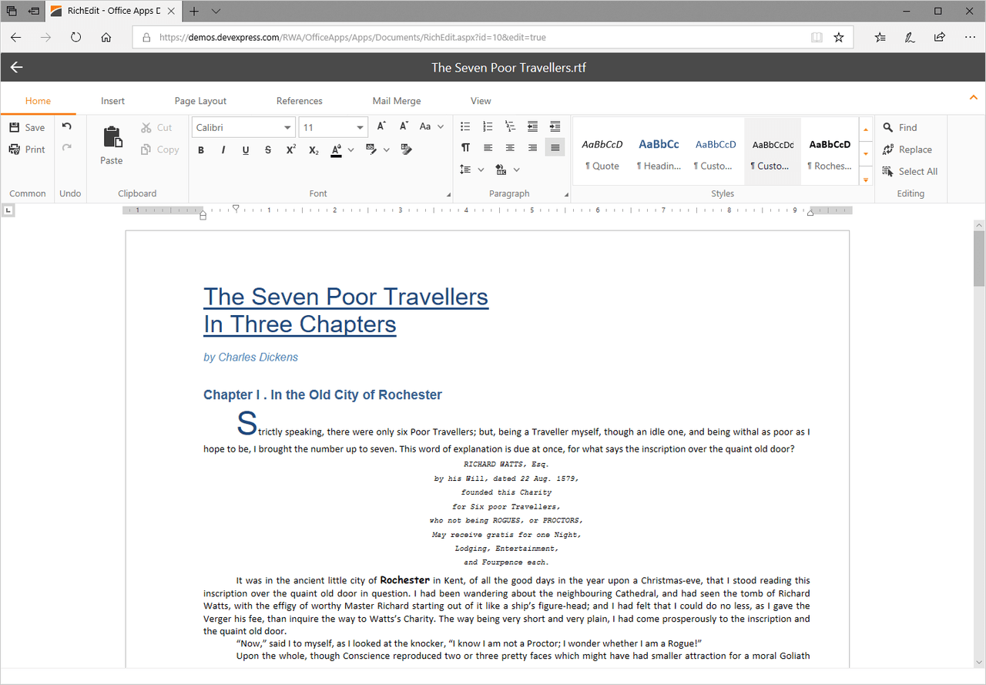Open the font size 11 dropdown
This screenshot has width=986, height=685.
(360, 127)
